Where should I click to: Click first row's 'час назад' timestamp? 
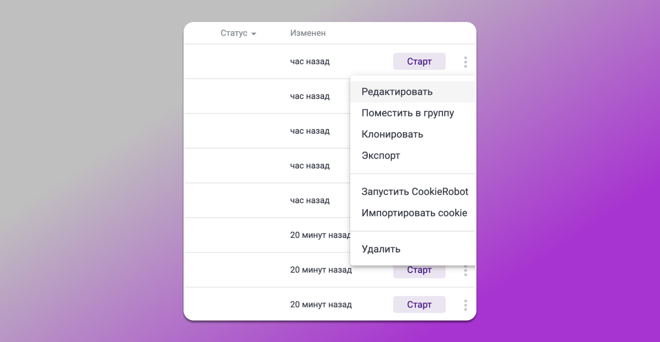point(309,62)
